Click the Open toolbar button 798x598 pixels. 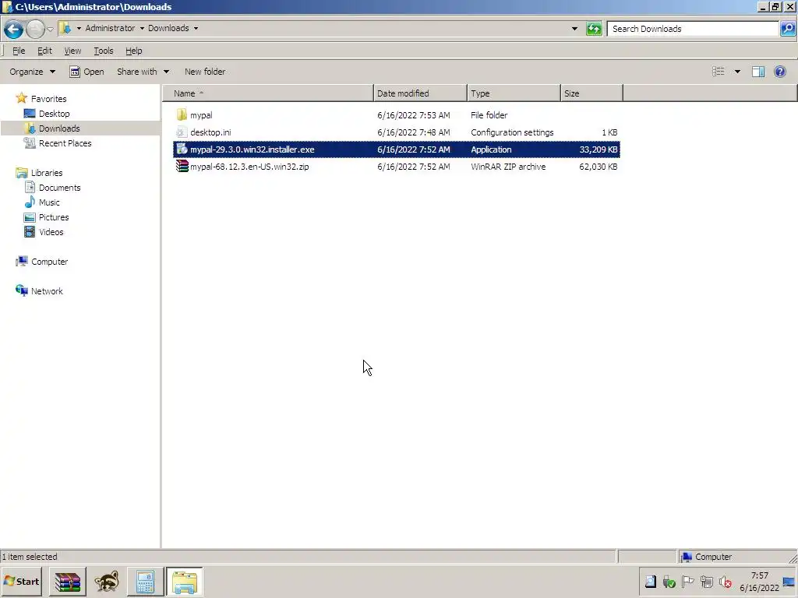pyautogui.click(x=87, y=72)
